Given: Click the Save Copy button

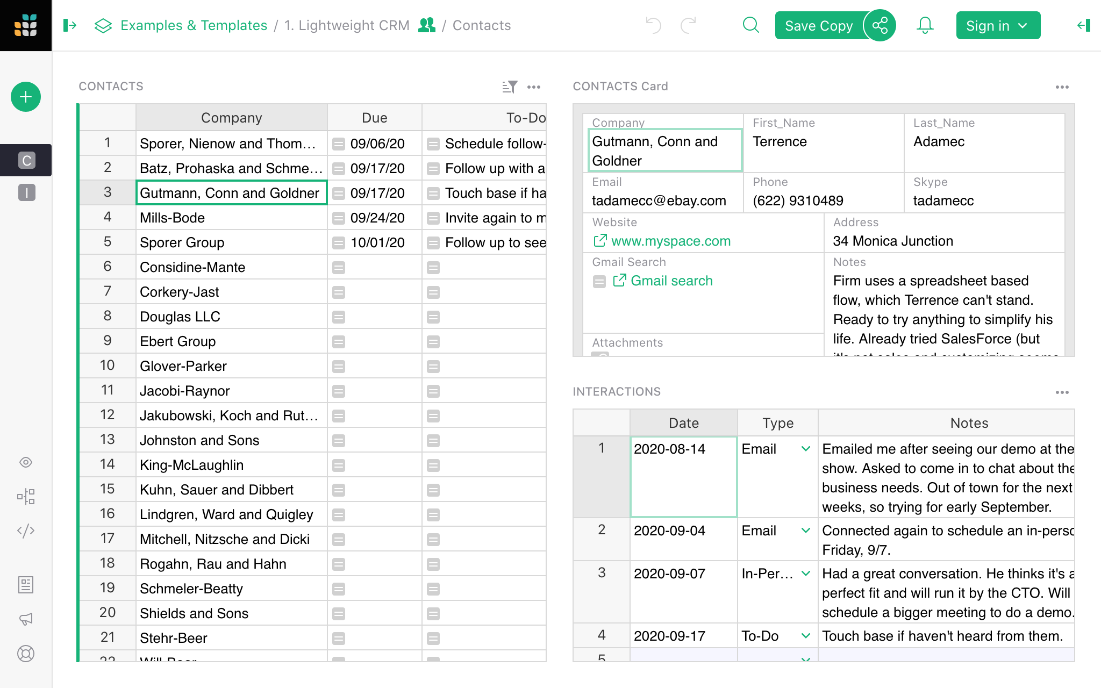Looking at the screenshot, I should pyautogui.click(x=818, y=25).
